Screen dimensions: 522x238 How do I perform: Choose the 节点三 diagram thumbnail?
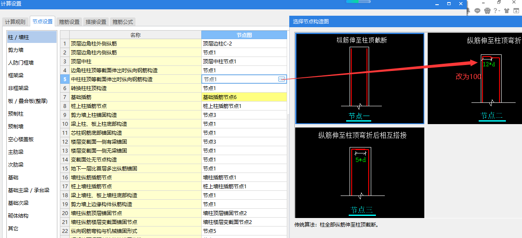(x=360, y=173)
